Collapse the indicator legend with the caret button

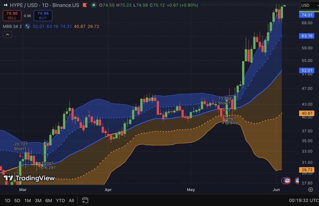point(8,35)
